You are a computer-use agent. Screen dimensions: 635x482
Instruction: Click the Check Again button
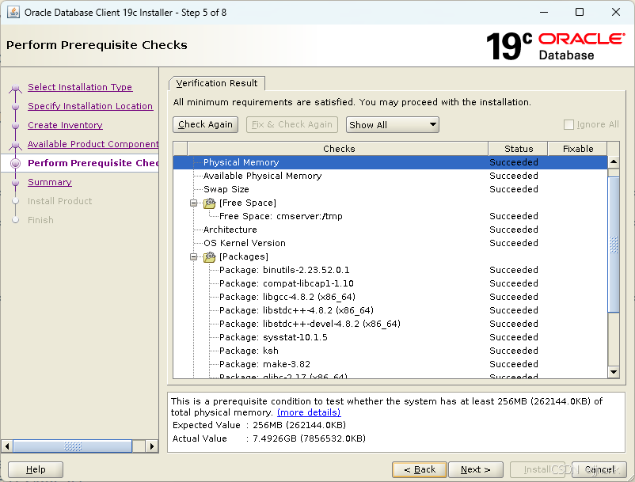point(205,124)
